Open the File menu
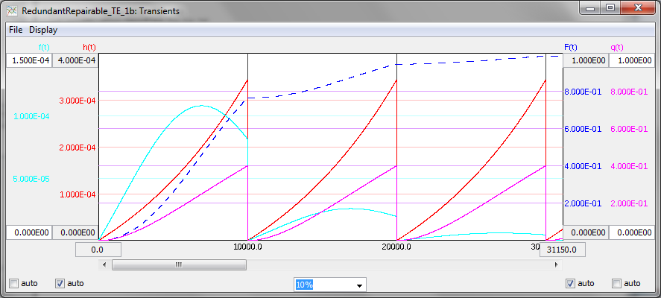 point(16,30)
